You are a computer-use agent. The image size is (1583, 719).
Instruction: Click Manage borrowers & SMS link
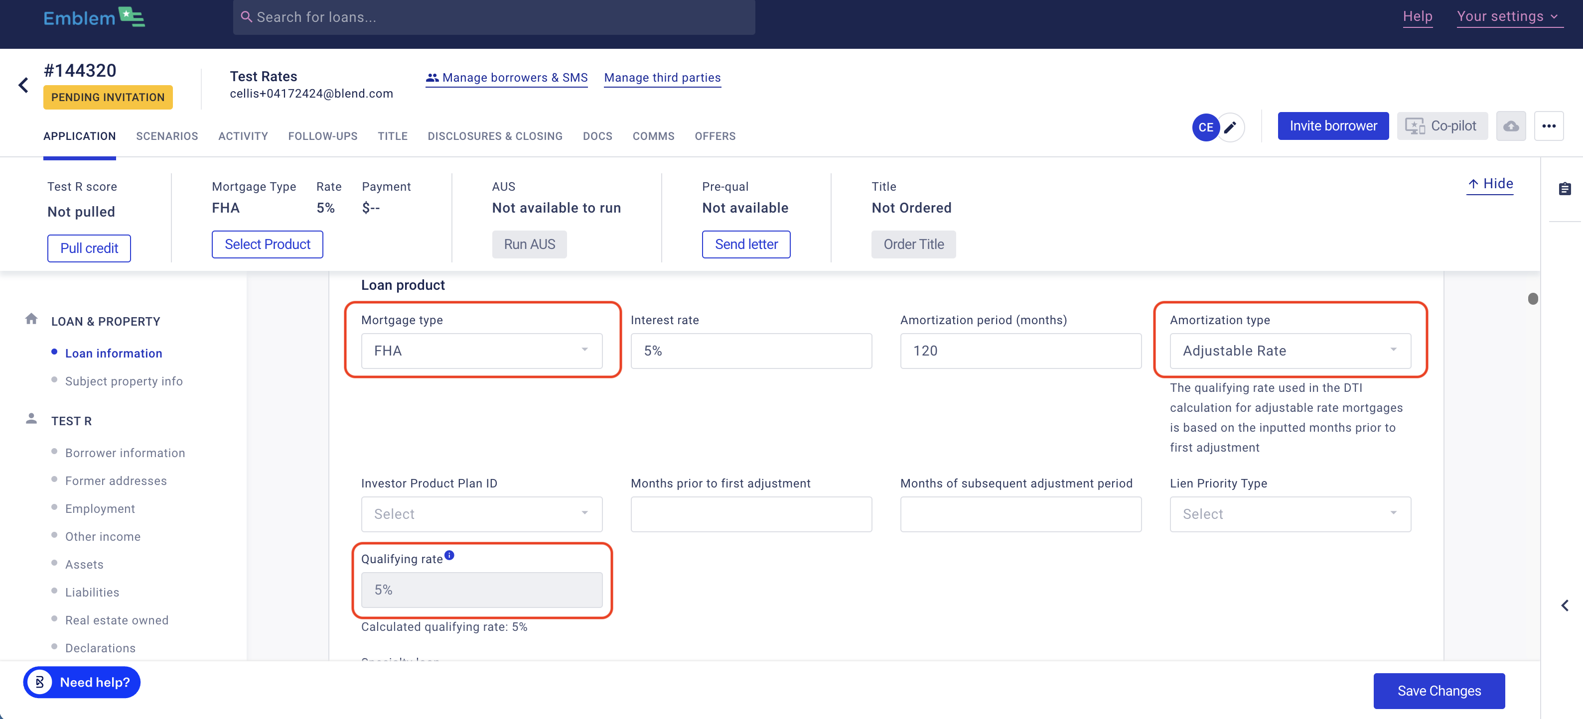506,78
